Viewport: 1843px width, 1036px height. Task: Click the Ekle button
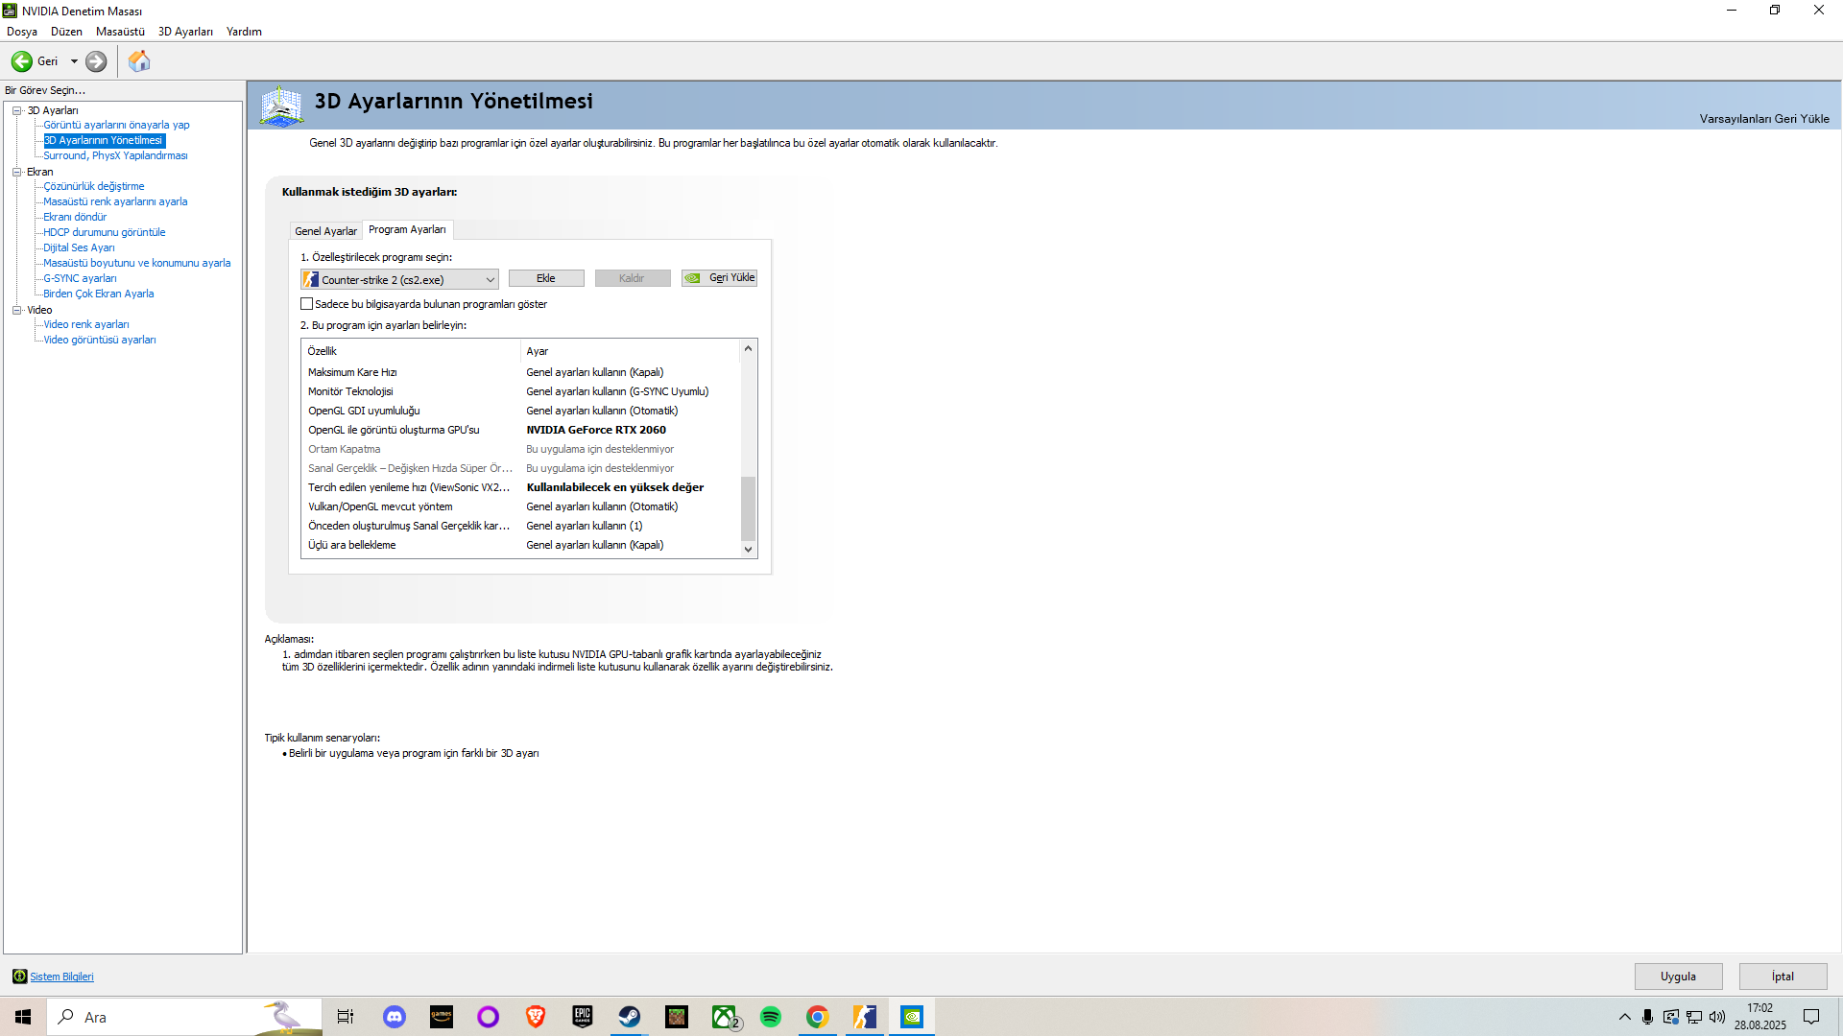(x=546, y=278)
